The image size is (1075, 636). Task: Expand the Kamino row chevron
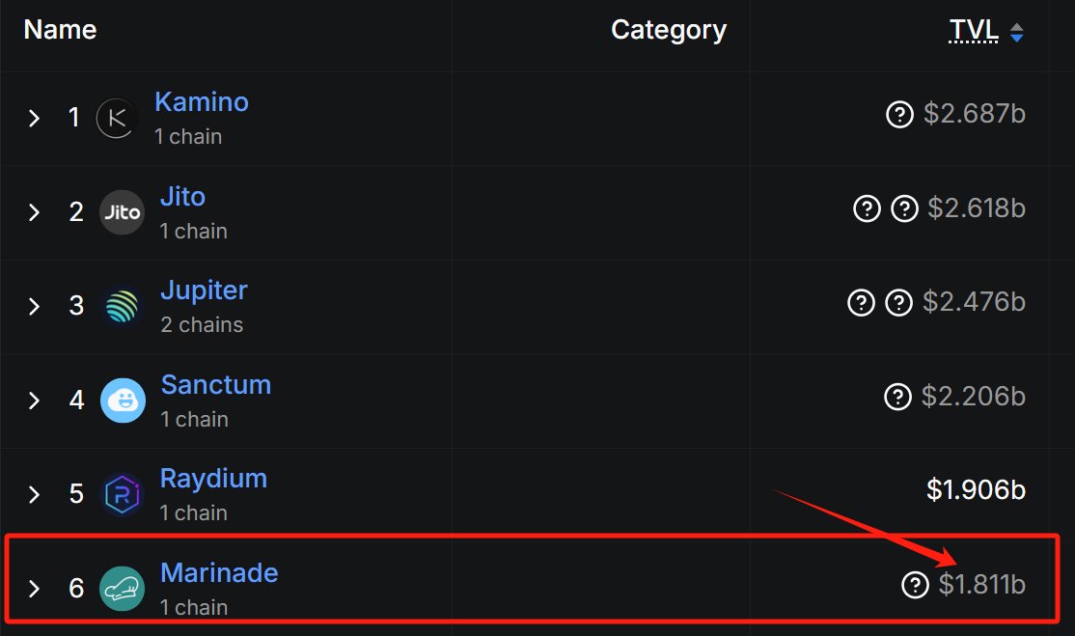tap(35, 118)
